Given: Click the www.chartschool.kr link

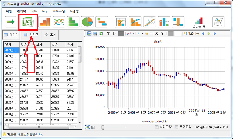Looking at the screenshot, I should point(155,122).
